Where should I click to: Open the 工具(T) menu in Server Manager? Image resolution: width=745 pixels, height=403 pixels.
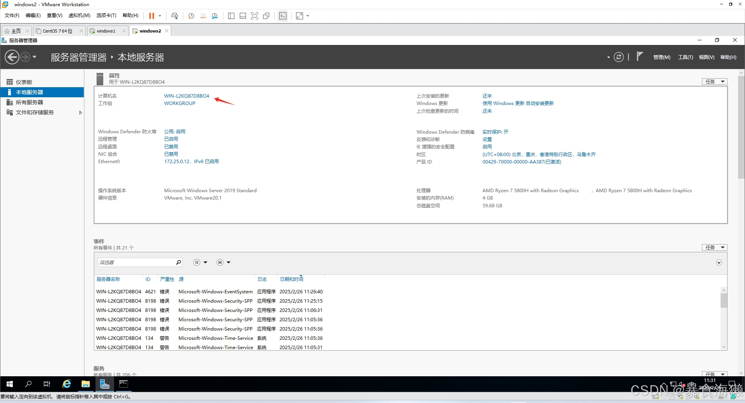(685, 57)
